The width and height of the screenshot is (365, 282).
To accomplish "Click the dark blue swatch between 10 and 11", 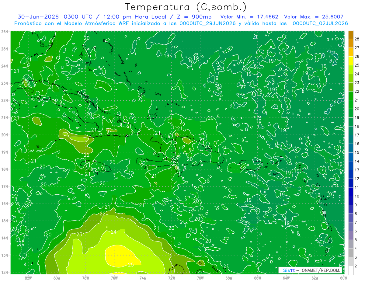I will pos(351,192).
